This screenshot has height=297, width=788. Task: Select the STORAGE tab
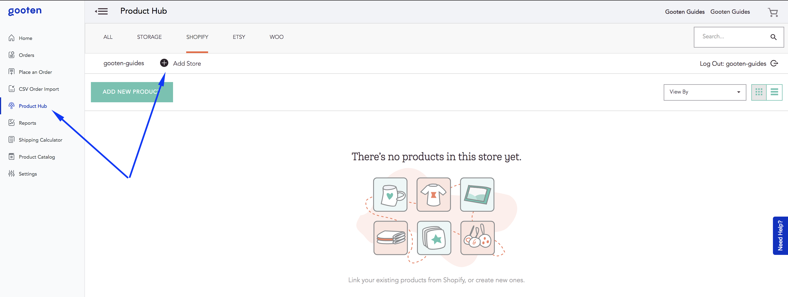click(x=149, y=37)
